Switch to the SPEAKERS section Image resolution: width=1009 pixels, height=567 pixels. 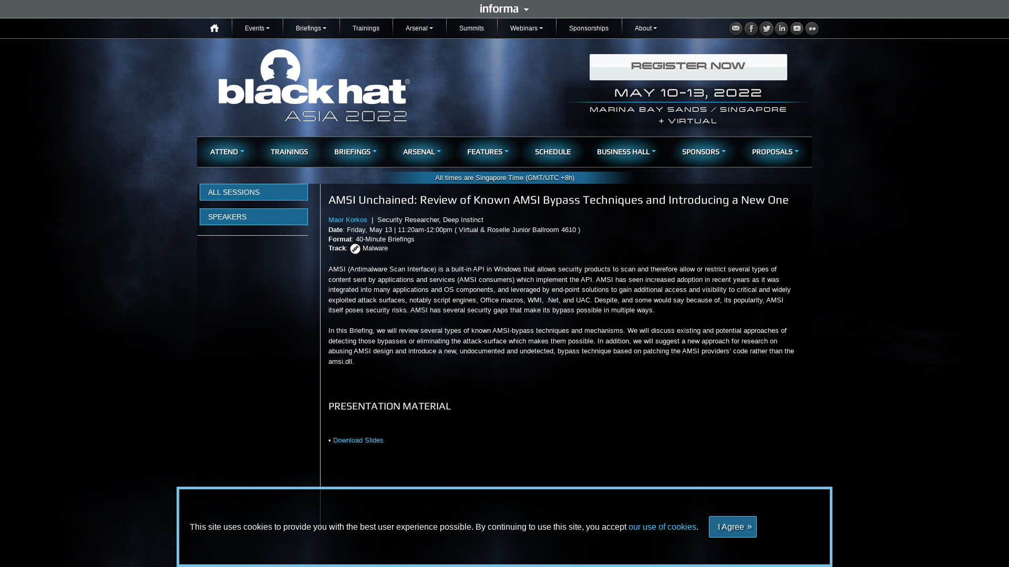point(253,216)
